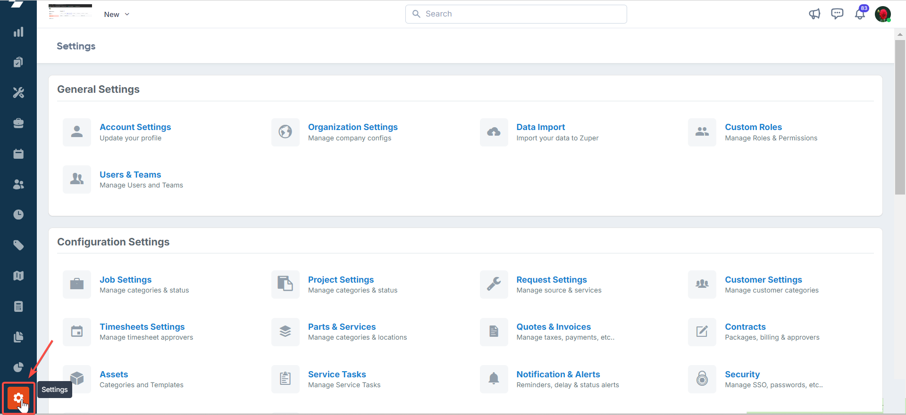Click the announcements megaphone icon
The height and width of the screenshot is (415, 906).
click(814, 14)
